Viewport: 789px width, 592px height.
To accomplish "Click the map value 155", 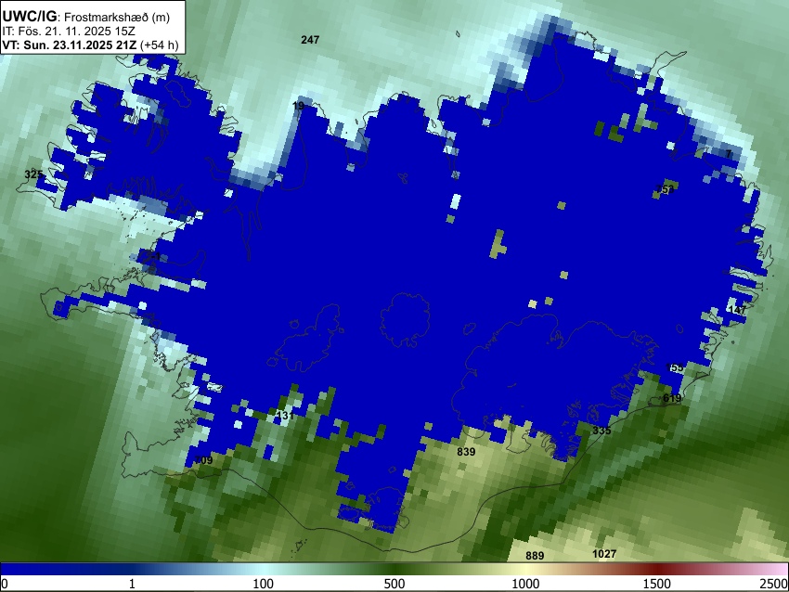I will [x=674, y=367].
